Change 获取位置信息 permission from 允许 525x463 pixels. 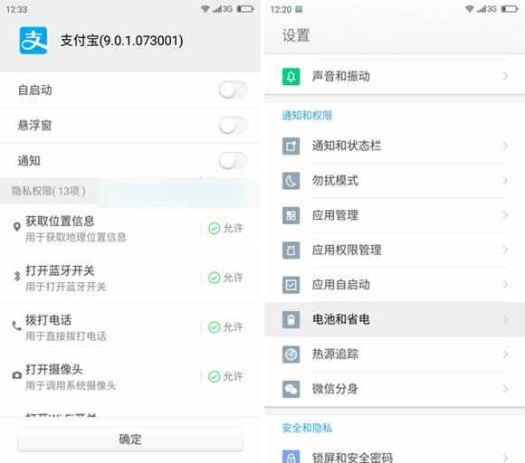click(x=225, y=228)
